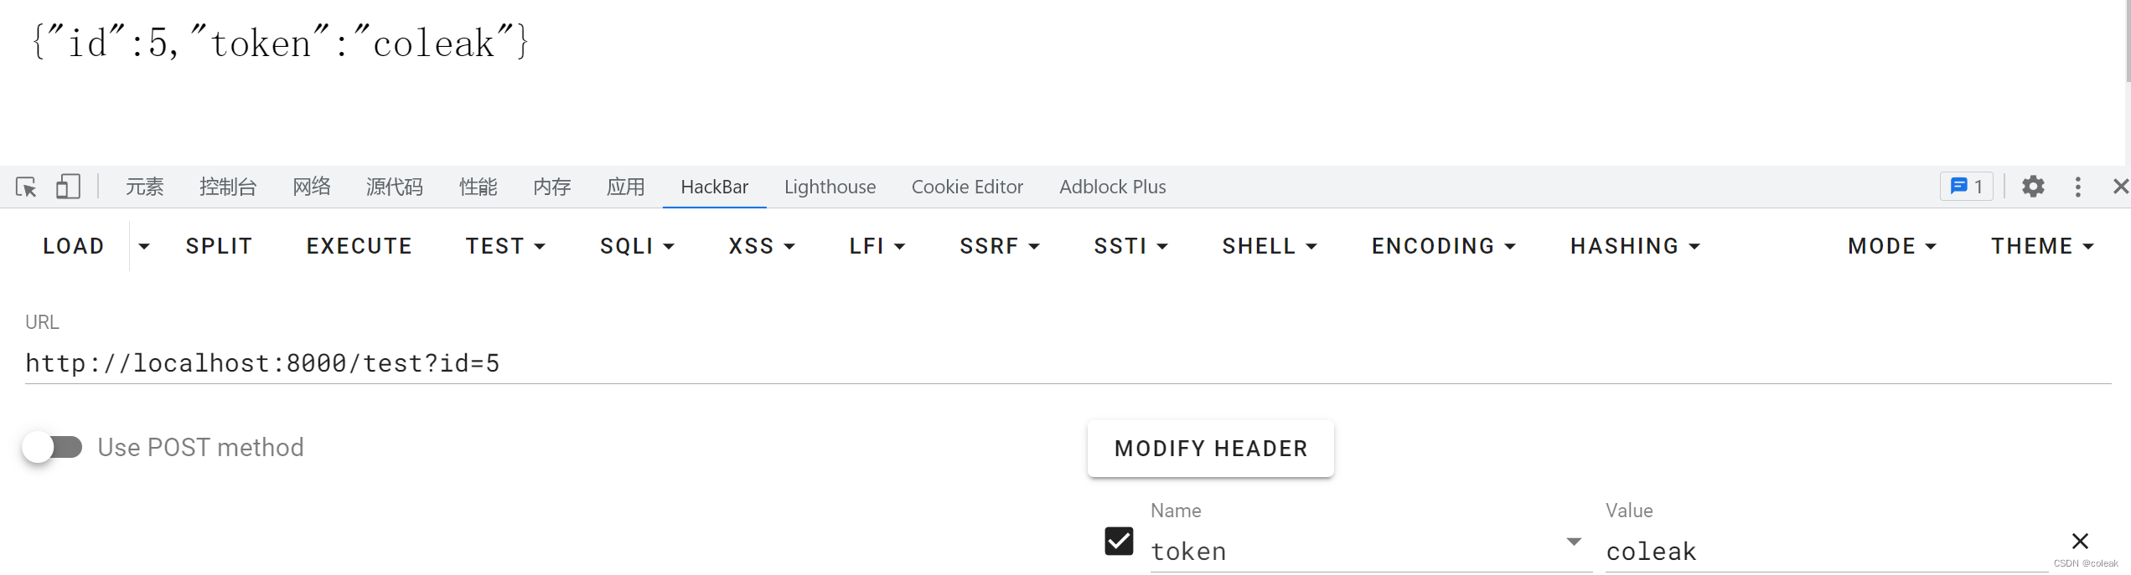Open the THEME dropdown menu
This screenshot has height=575, width=2131.
(2042, 246)
